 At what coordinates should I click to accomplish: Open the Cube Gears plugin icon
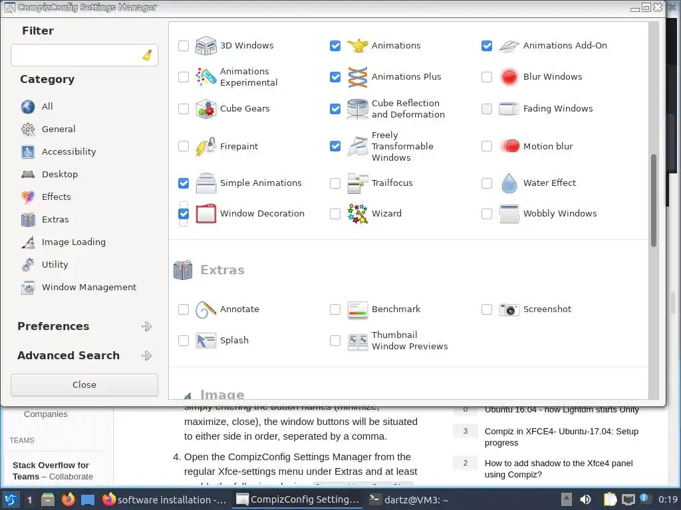point(206,109)
